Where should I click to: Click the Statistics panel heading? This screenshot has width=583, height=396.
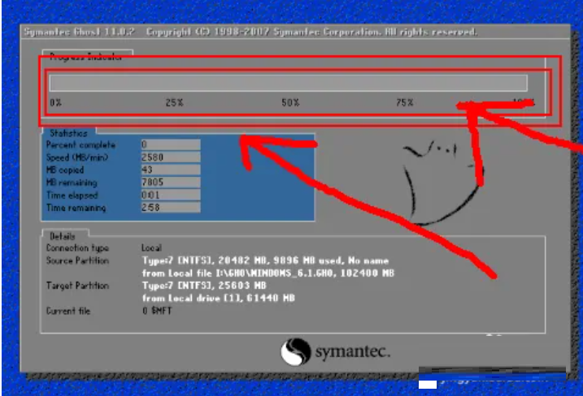pyautogui.click(x=68, y=132)
